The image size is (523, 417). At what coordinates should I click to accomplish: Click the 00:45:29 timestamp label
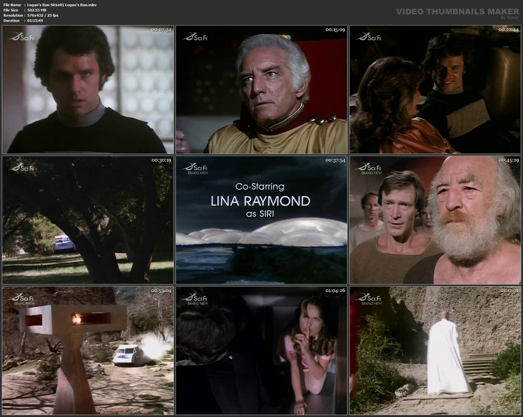click(508, 161)
